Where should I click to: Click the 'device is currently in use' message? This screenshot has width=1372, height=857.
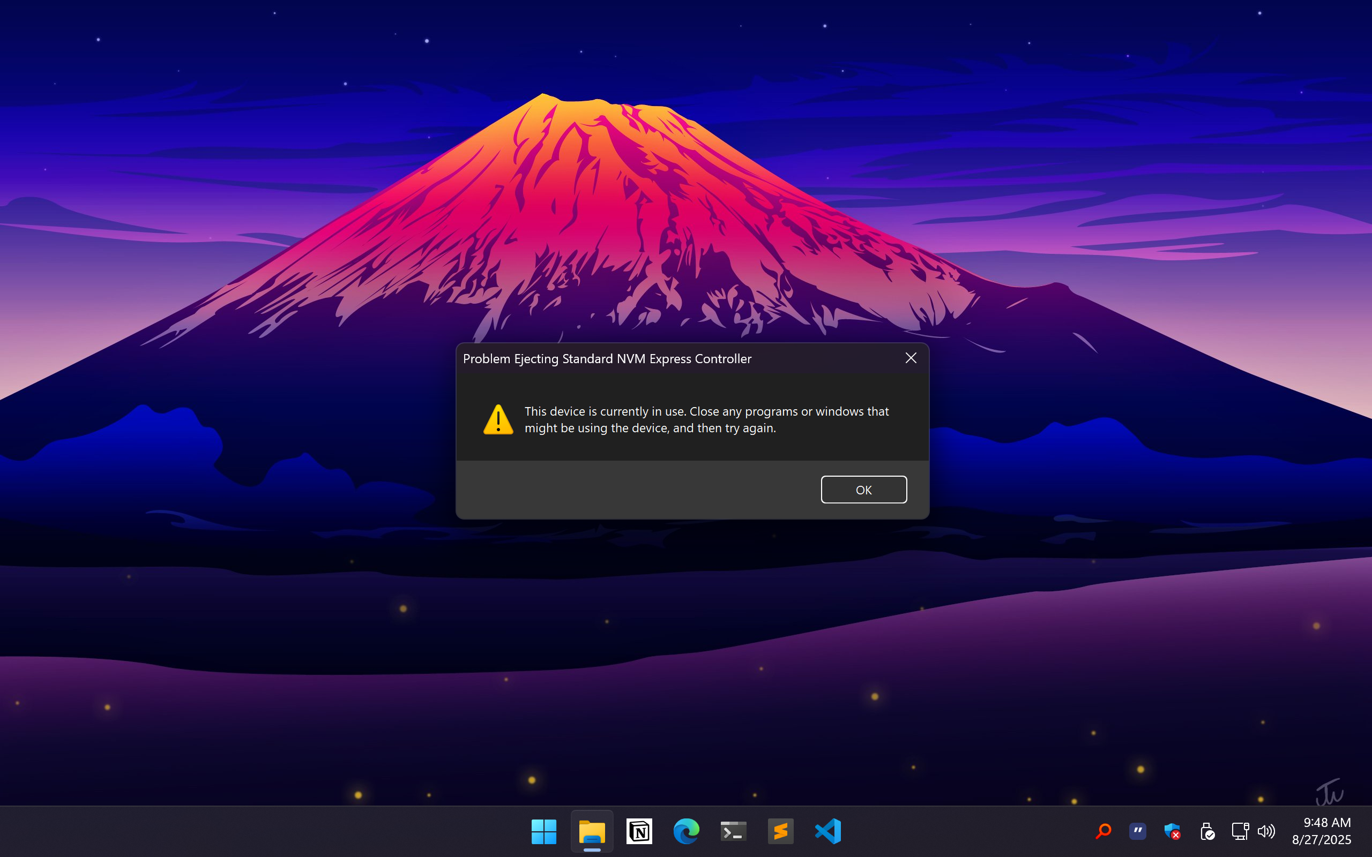tap(706, 419)
